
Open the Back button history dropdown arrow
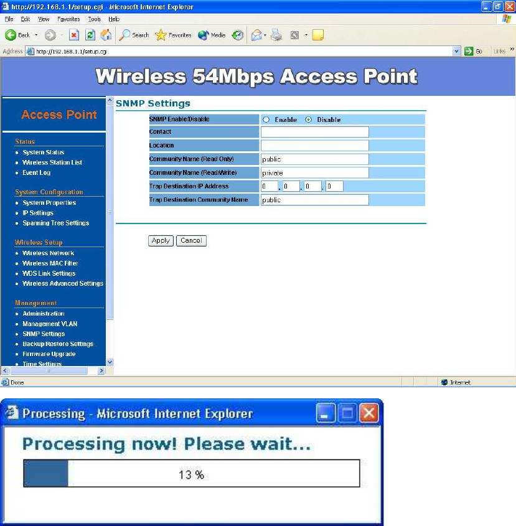coord(36,35)
